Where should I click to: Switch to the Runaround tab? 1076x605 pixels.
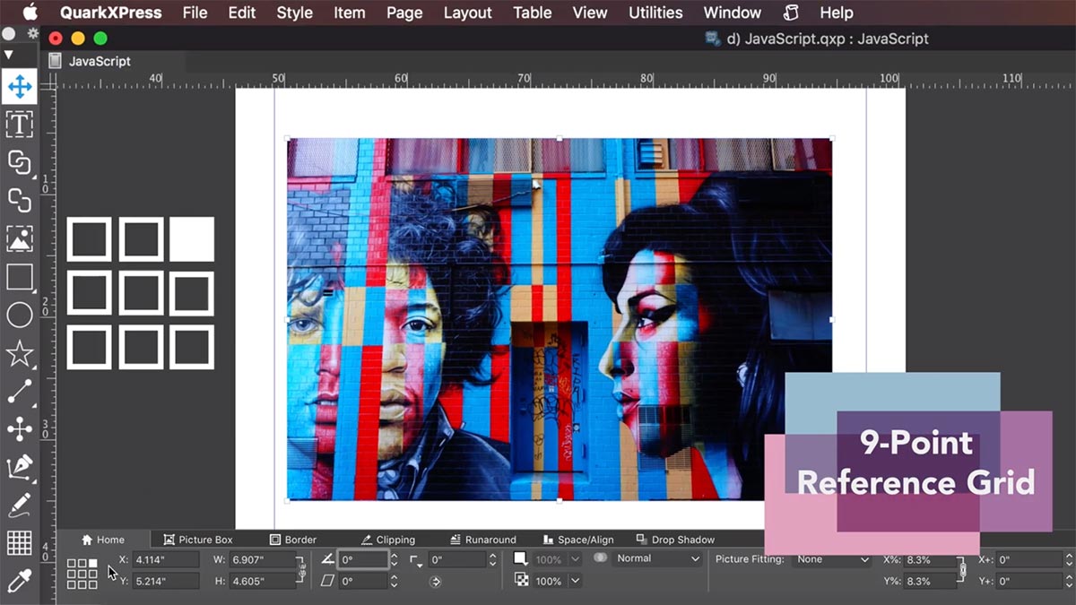[483, 540]
